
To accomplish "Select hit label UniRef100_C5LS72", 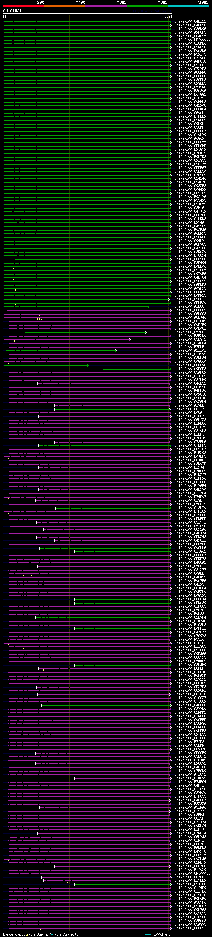I will (x=190, y=339).
